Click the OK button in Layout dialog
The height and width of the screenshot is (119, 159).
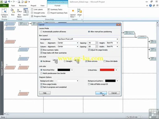click(101, 93)
